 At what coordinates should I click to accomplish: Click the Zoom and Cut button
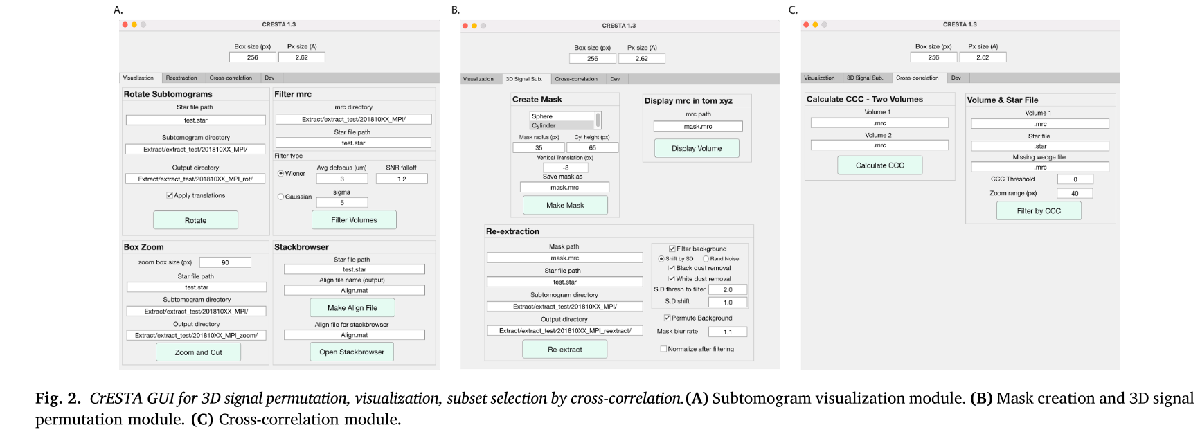coord(198,352)
